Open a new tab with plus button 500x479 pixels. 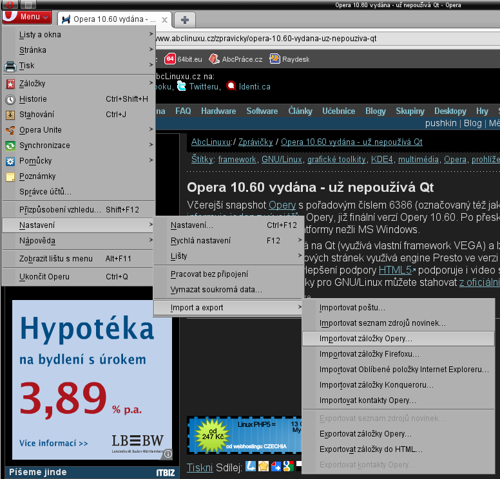point(185,20)
